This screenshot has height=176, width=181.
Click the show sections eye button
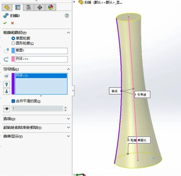pyautogui.click(x=7, y=109)
